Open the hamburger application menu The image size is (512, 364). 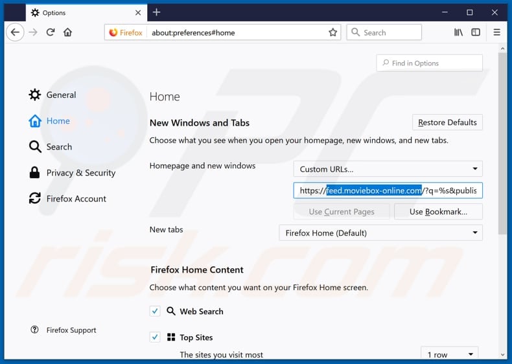coord(496,32)
